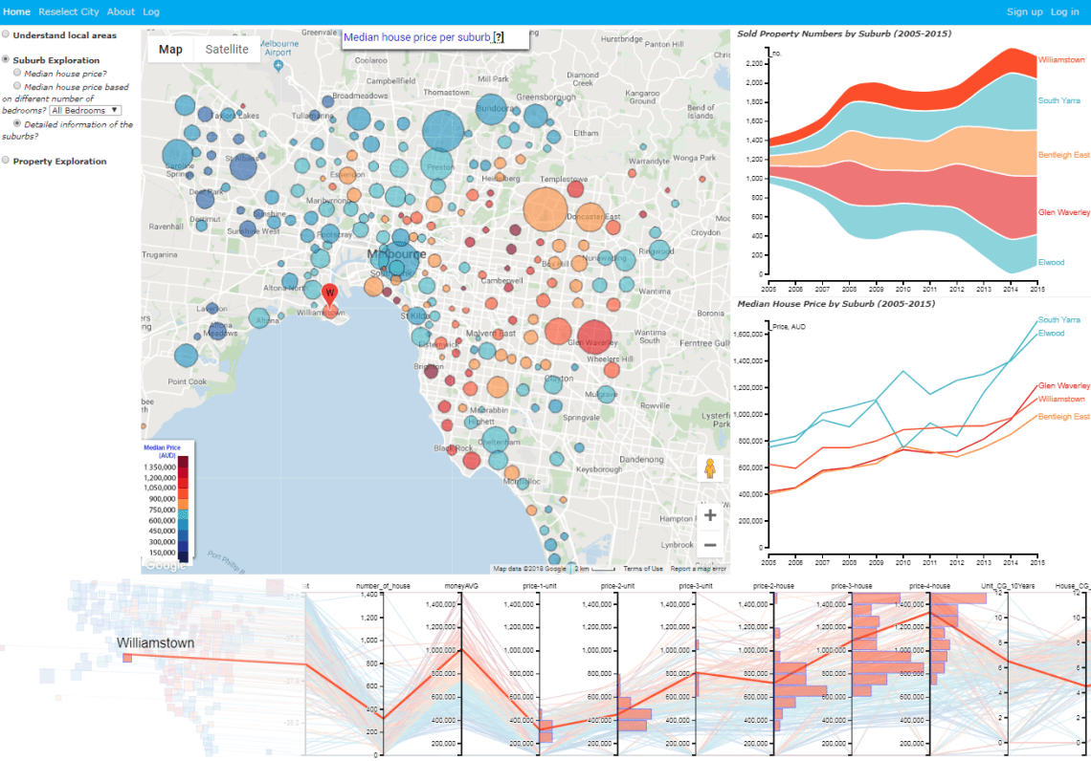
Task: Click the large orange Doncaster bubble
Action: (545, 209)
